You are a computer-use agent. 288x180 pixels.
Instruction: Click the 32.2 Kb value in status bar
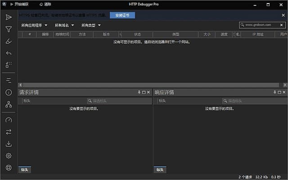[261, 177]
